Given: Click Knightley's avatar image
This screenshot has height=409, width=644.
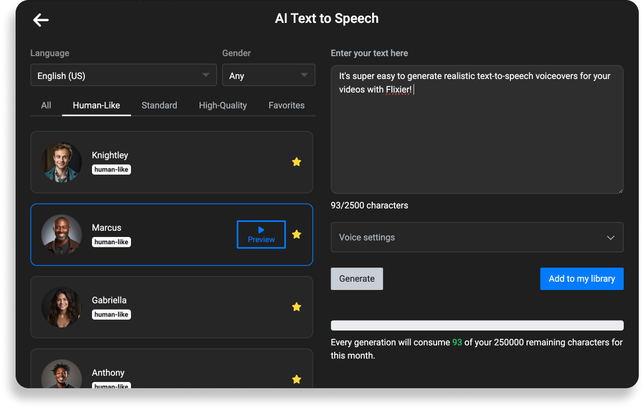Looking at the screenshot, I should click(61, 162).
